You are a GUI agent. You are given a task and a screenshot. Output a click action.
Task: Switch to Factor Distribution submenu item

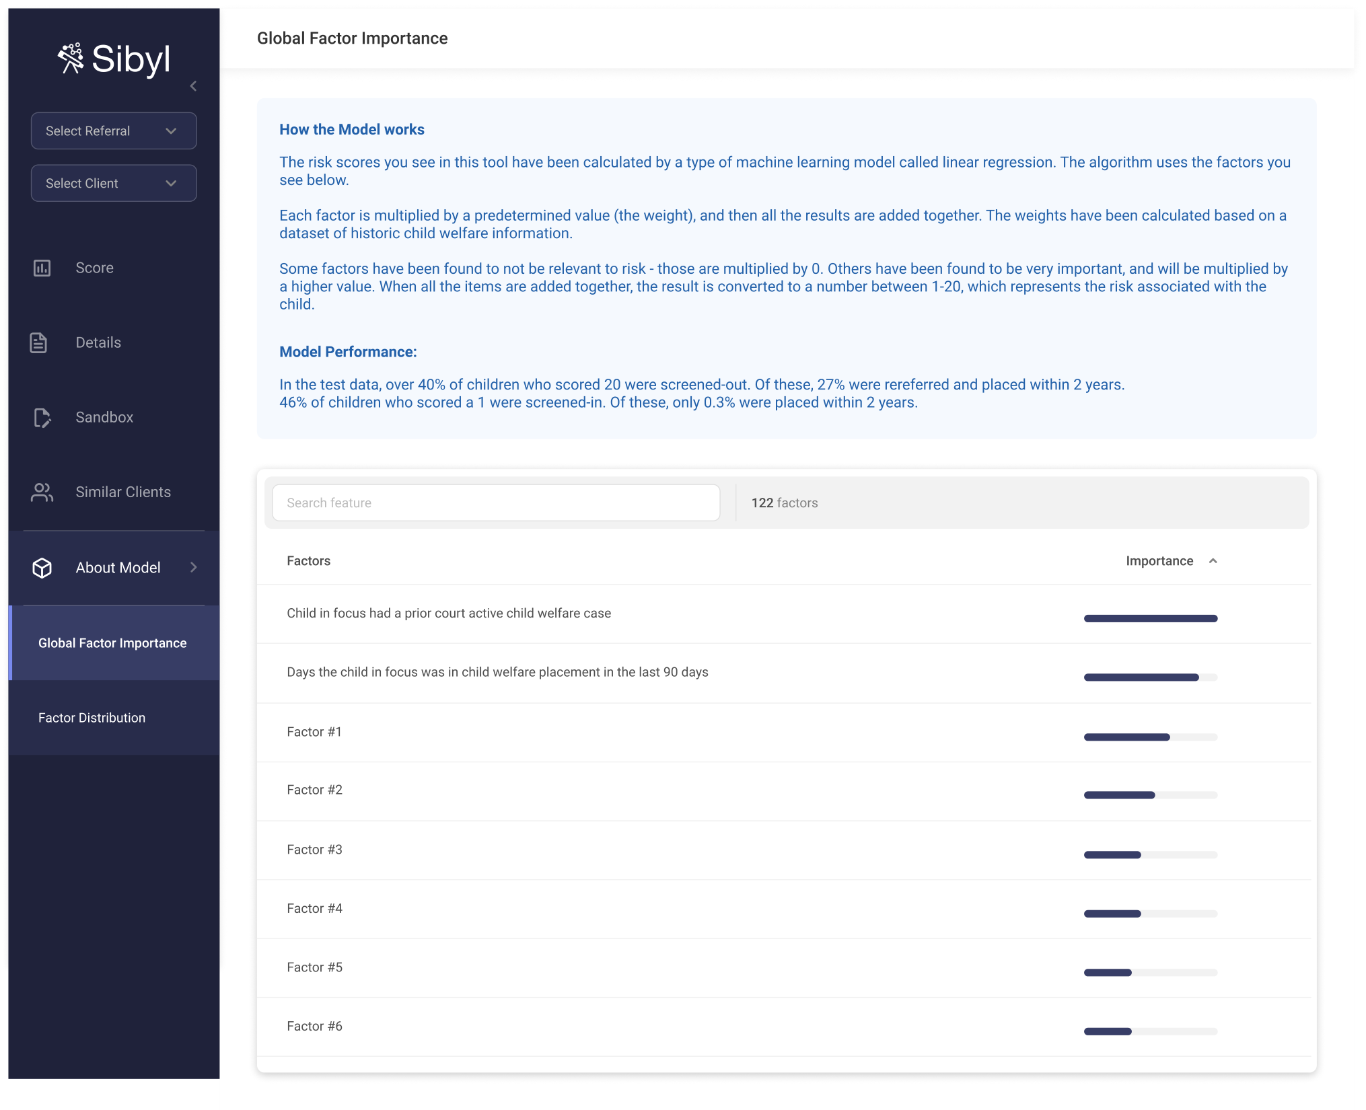114,718
